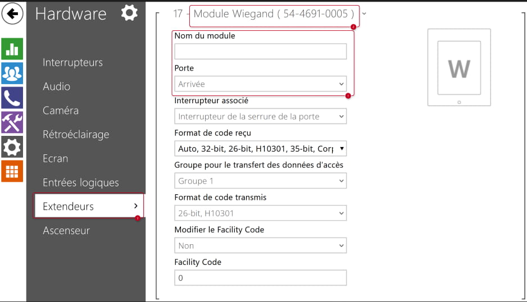527x302 pixels.
Task: Focus the Nom du module field
Action: coord(261,52)
